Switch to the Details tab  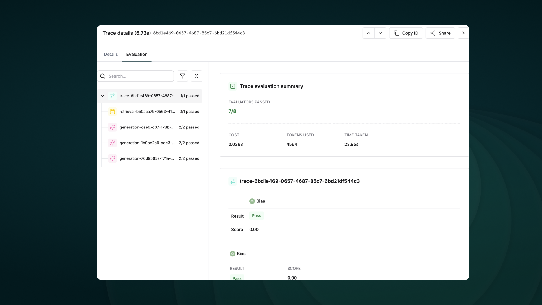111,54
